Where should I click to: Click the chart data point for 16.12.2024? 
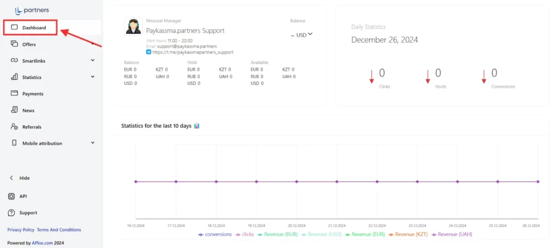coord(135,182)
